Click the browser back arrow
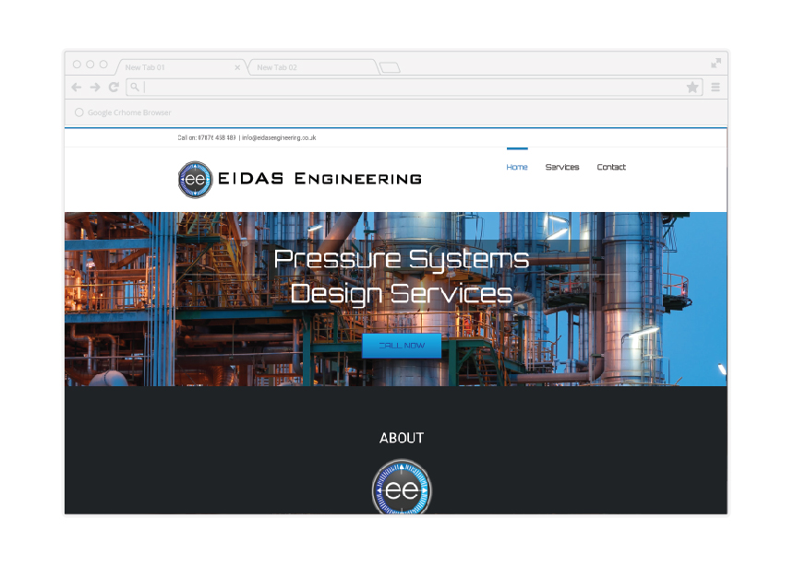Image resolution: width=794 pixels, height=565 pixels. click(x=76, y=87)
